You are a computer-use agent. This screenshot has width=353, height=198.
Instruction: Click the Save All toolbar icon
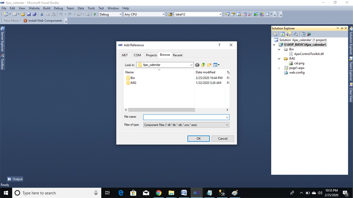click(x=34, y=14)
